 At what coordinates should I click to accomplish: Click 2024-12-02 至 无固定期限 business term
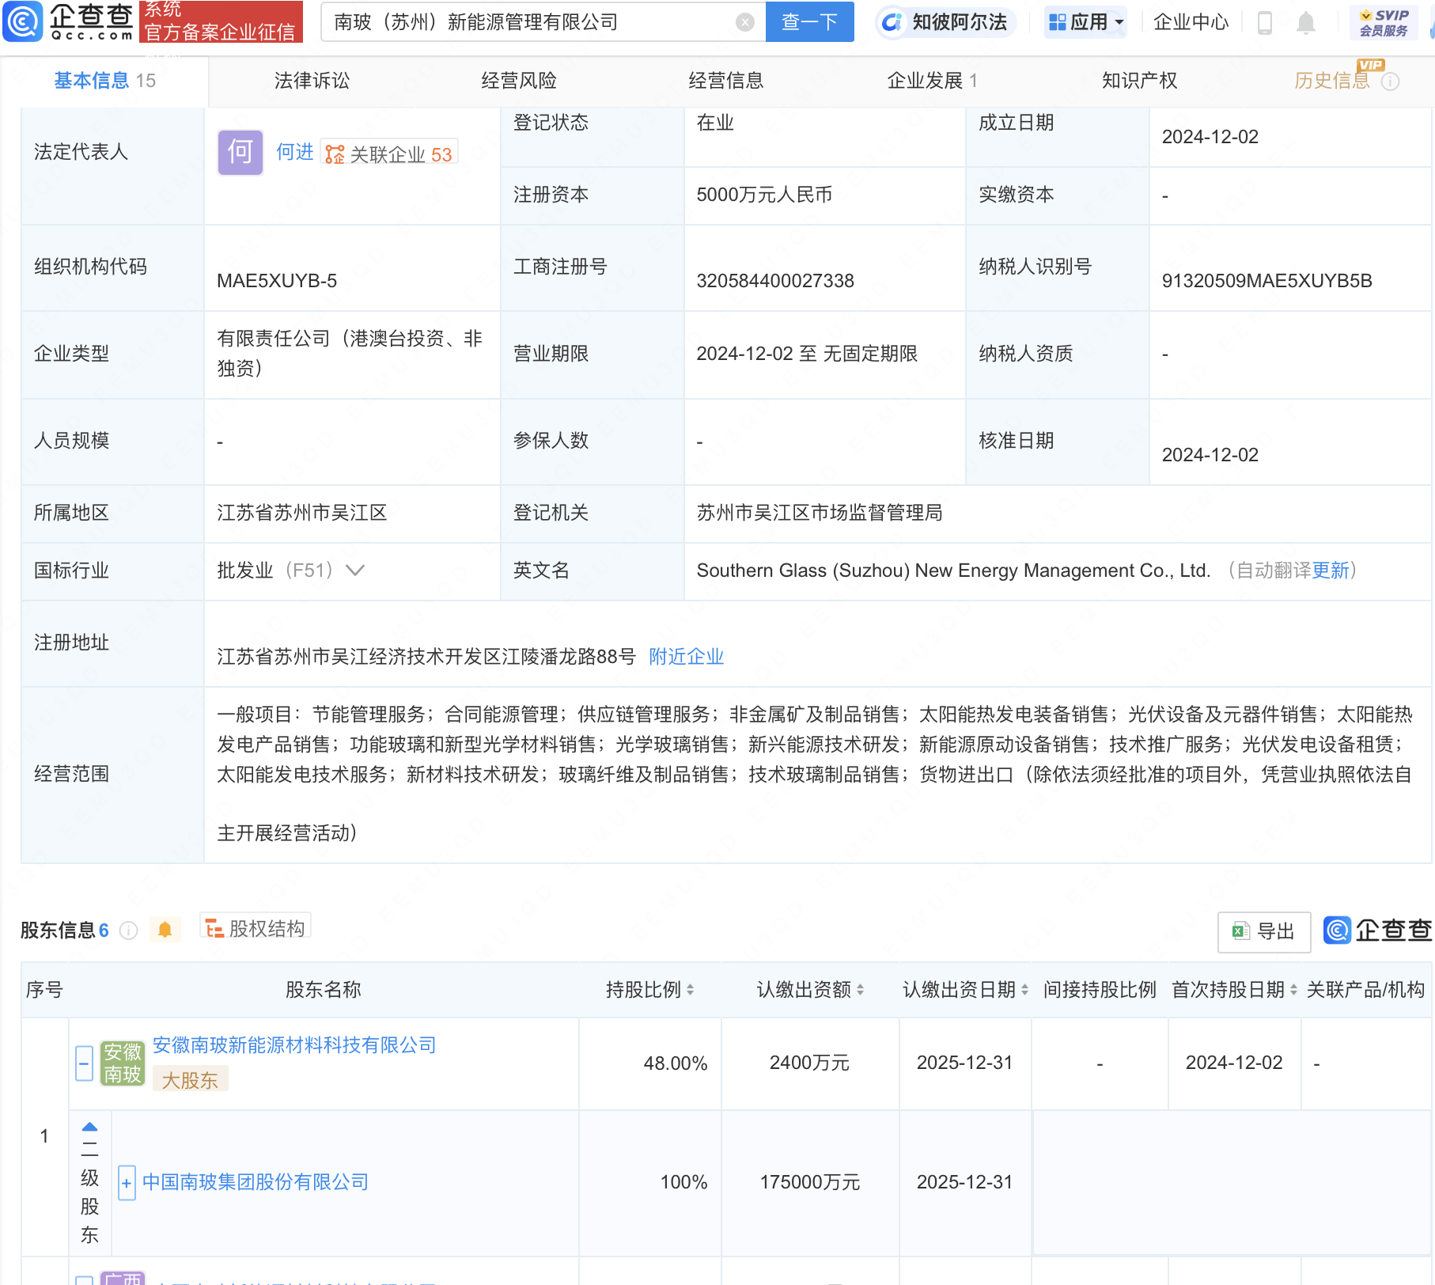[807, 354]
